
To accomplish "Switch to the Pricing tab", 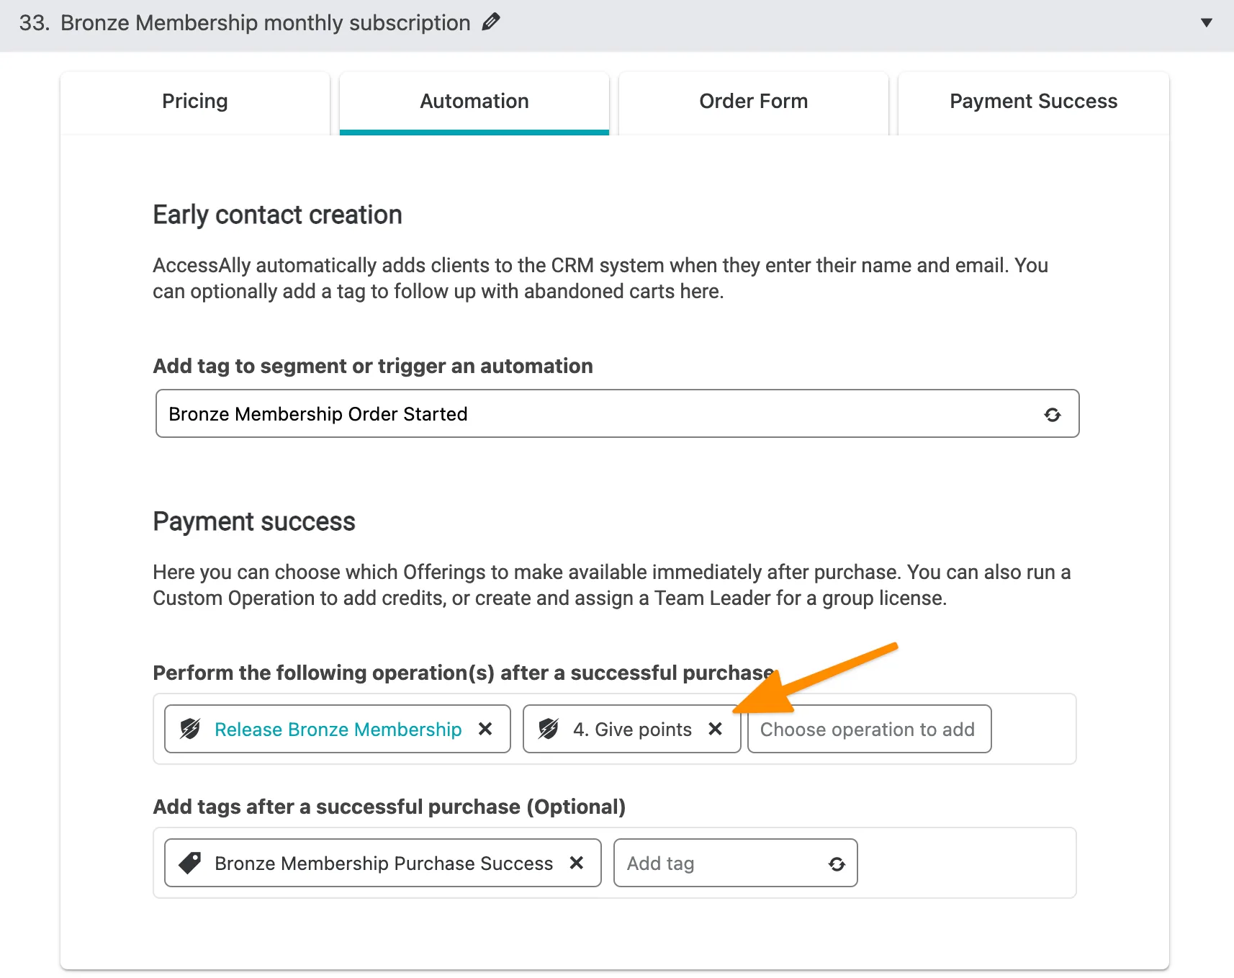I will (x=194, y=102).
